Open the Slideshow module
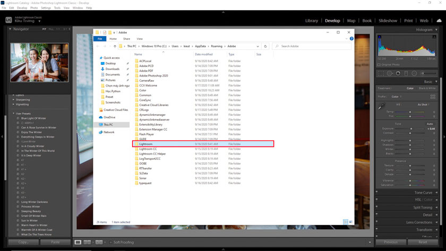The image size is (446, 251). tap(388, 21)
